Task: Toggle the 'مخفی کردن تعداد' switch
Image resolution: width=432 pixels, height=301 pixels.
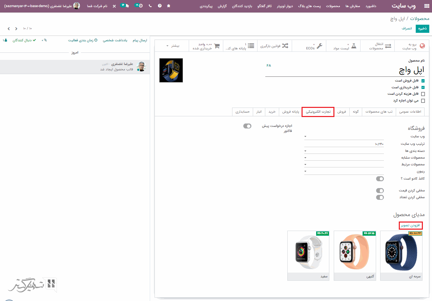Action: click(380, 197)
